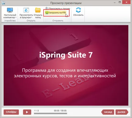
Task: Open the СЛАЙДЫ slide list
Action: pos(11,112)
